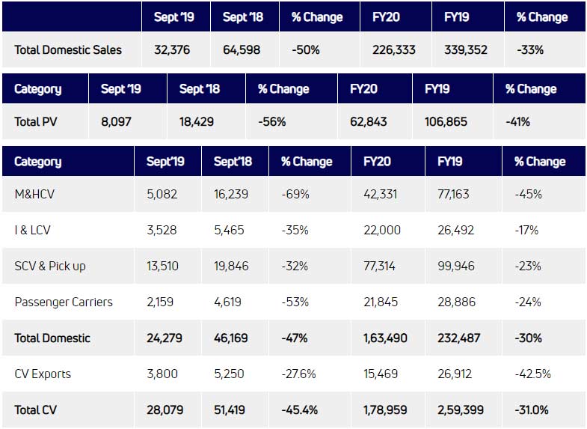The height and width of the screenshot is (429, 587).
Task: Select the 32,376 Sept '19 sales cell
Action: pos(171,50)
